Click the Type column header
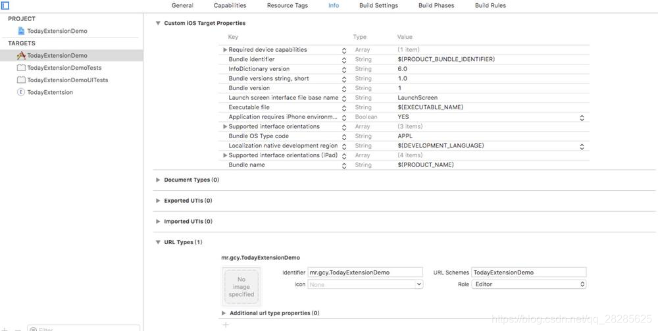 tap(360, 37)
